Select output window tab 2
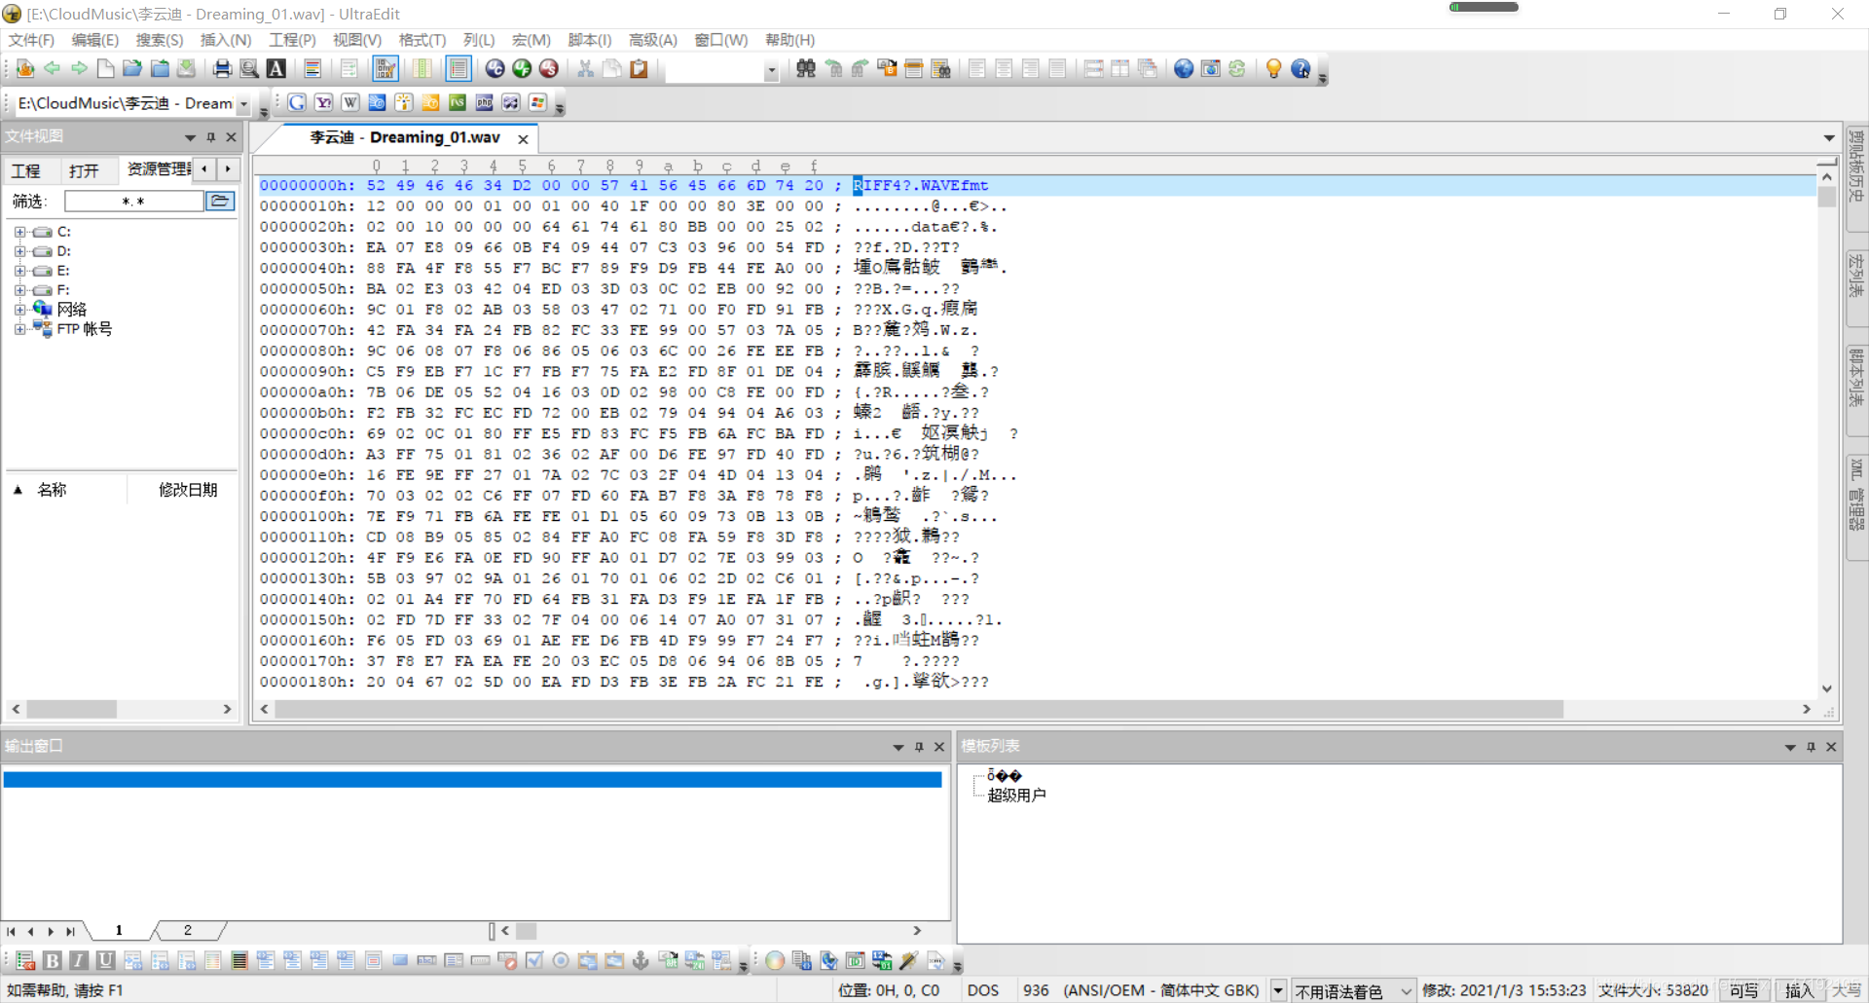 [188, 931]
